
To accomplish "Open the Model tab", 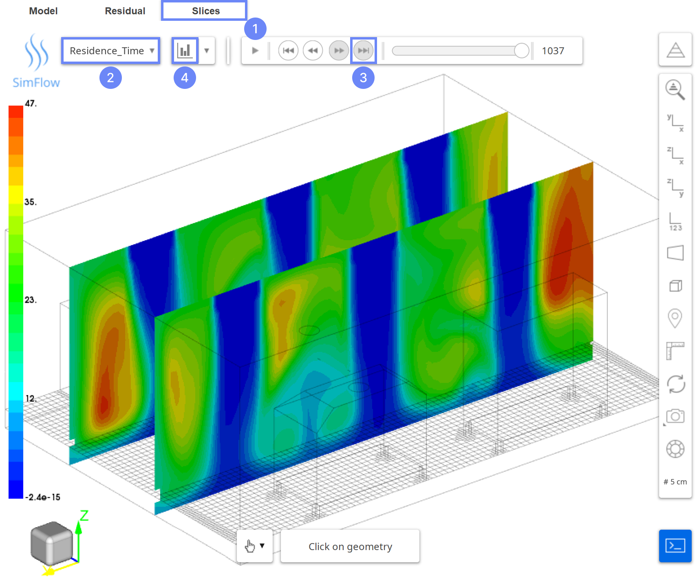I will point(43,11).
